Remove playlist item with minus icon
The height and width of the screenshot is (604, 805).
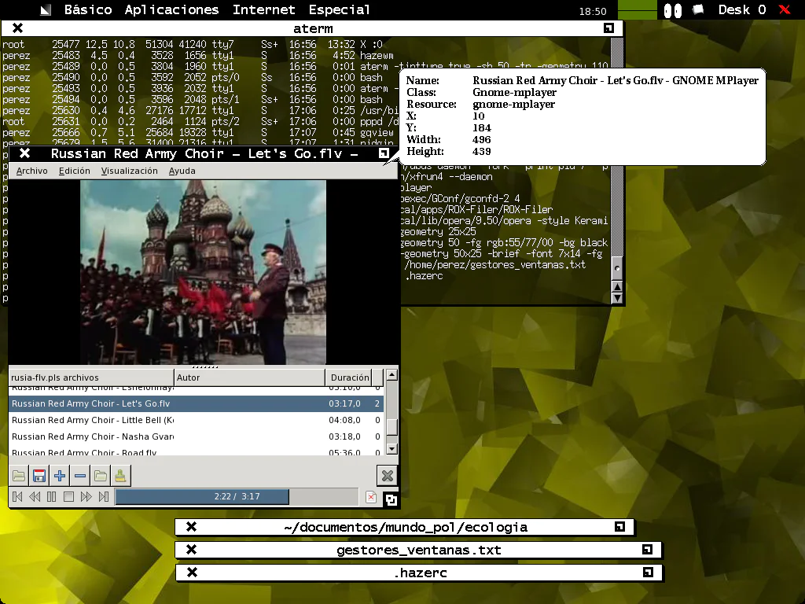coord(79,475)
